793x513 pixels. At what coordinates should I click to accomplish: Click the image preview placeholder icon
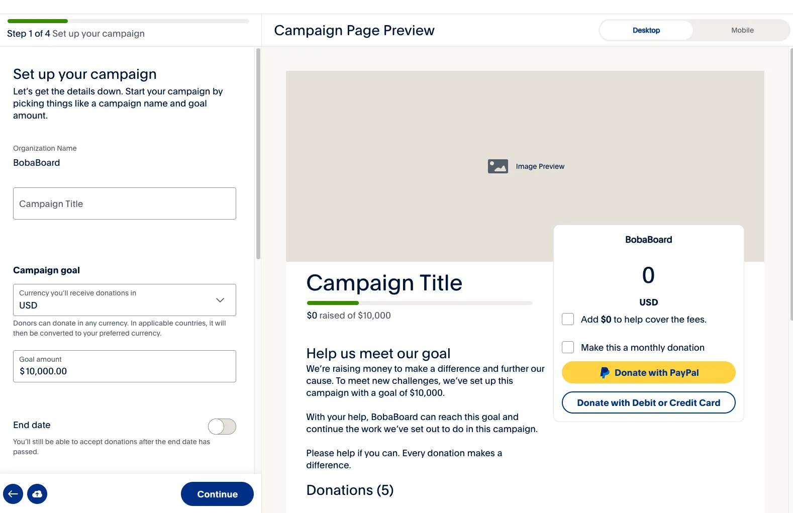[x=498, y=166]
